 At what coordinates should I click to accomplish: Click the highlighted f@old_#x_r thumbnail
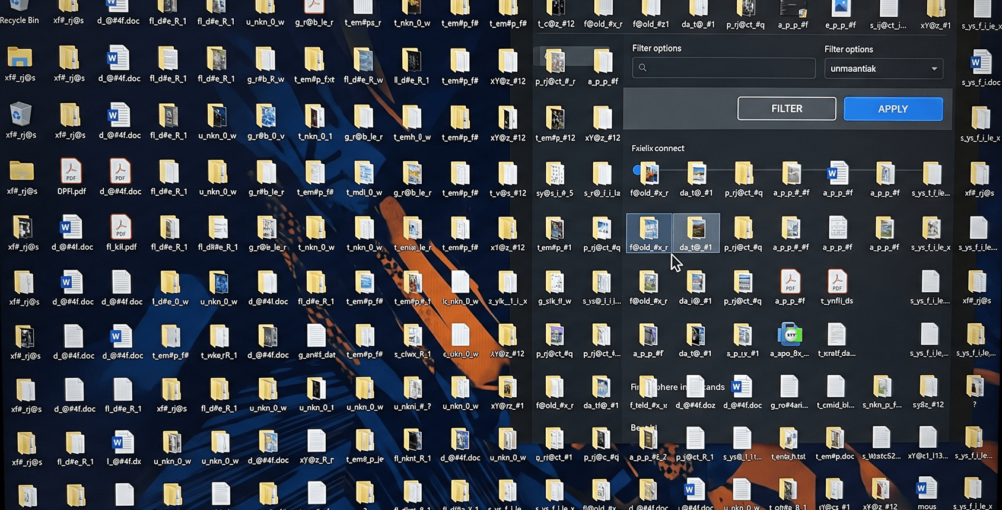[649, 233]
